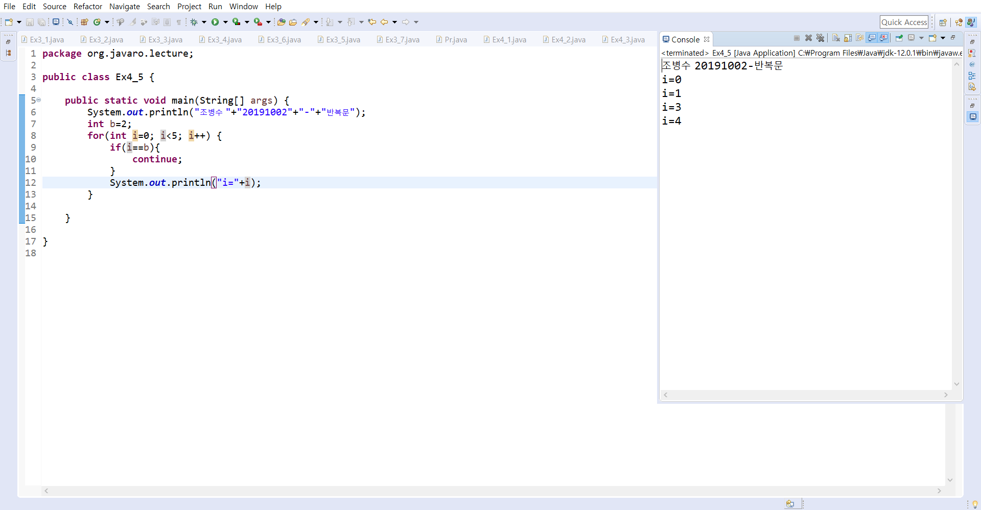Toggle Word Wrap in Console
This screenshot has width=981, height=510.
pyautogui.click(x=859, y=38)
